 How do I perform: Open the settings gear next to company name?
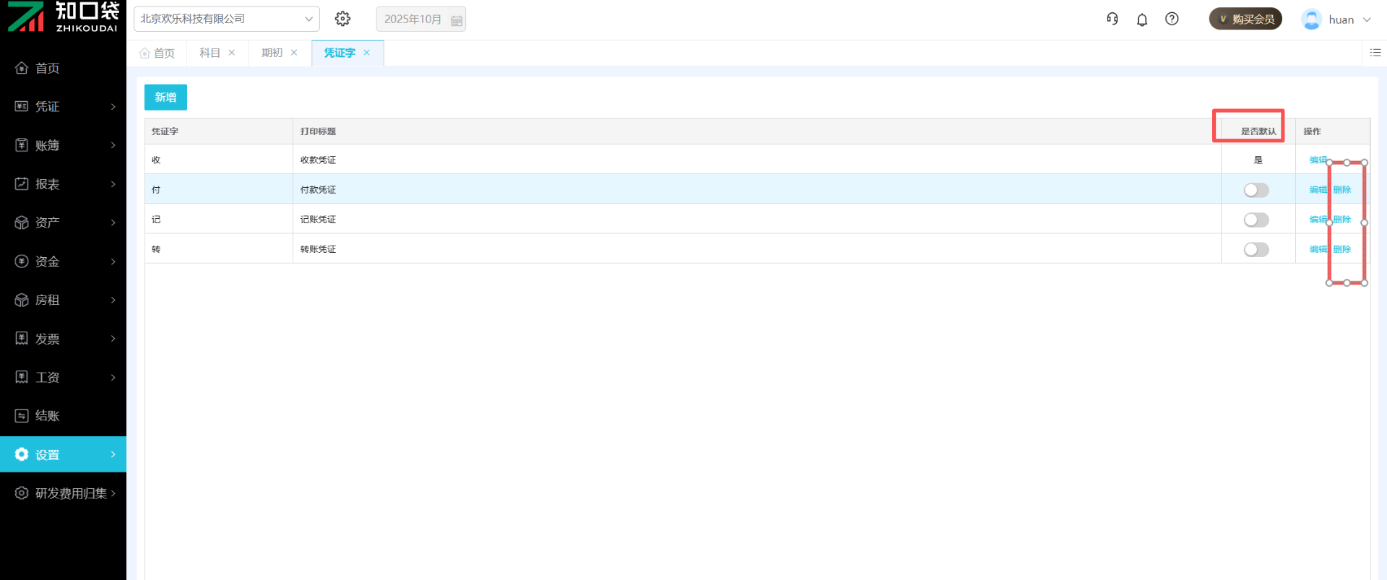[x=342, y=19]
